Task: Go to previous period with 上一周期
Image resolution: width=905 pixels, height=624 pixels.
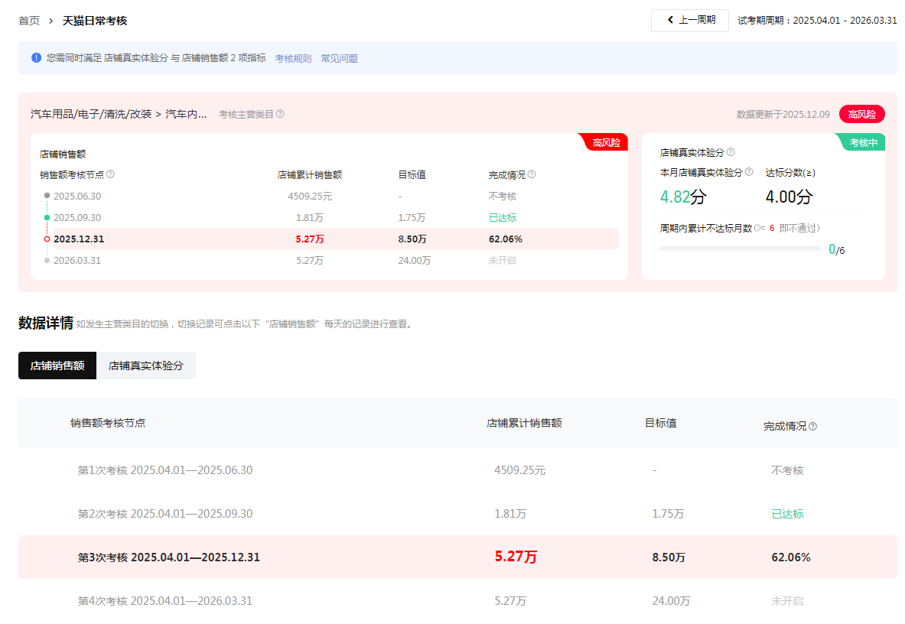Action: click(x=690, y=20)
